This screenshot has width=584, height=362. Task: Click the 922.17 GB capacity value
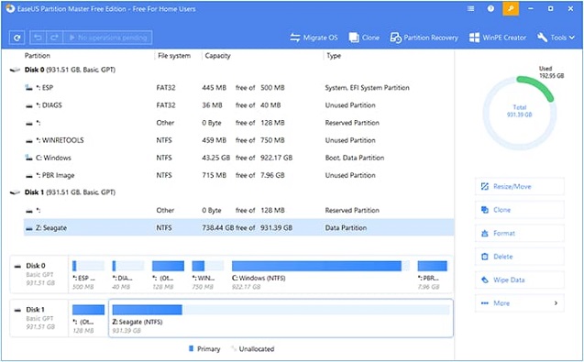pos(276,158)
